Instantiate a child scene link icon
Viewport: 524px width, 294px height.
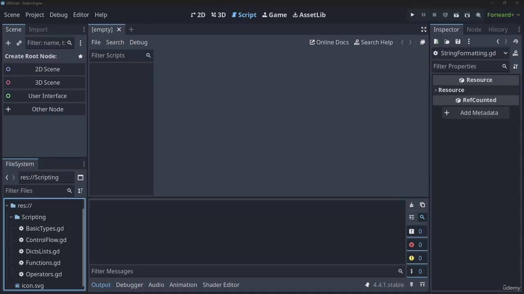coord(19,43)
